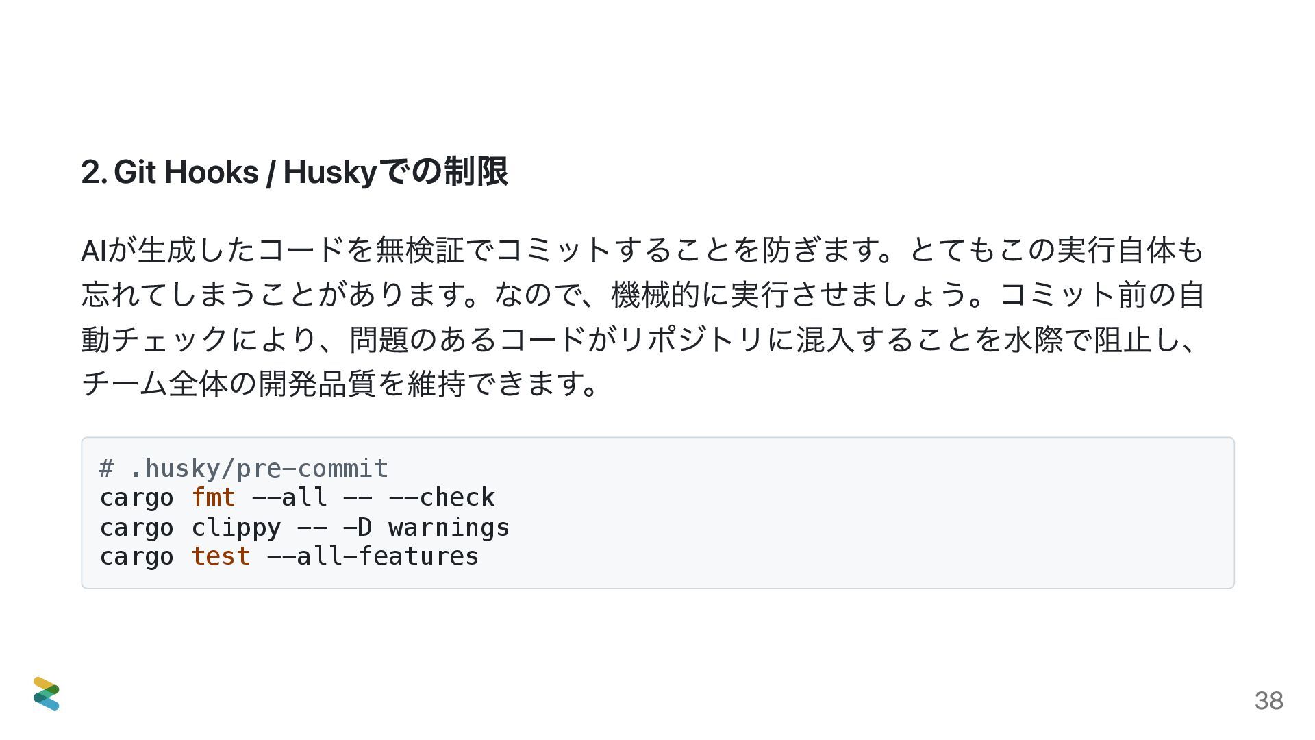This screenshot has height=740, width=1315.
Task: Click the --all-features flag
Action: point(373,556)
